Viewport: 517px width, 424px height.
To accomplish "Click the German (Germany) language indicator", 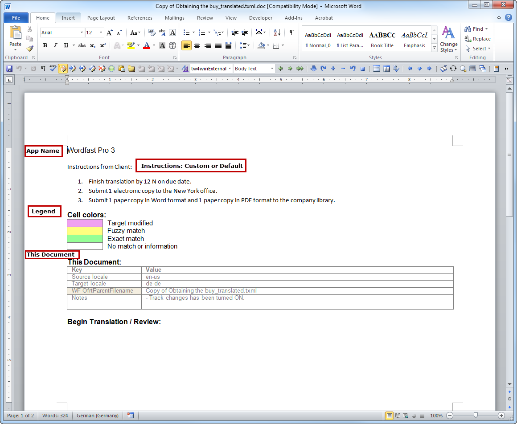I will (x=98, y=416).
